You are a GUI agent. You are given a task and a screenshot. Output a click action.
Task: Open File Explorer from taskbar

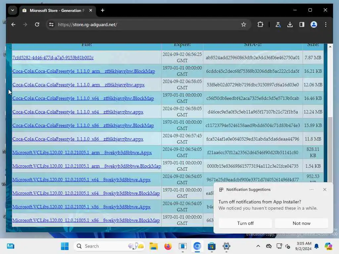click(154, 246)
